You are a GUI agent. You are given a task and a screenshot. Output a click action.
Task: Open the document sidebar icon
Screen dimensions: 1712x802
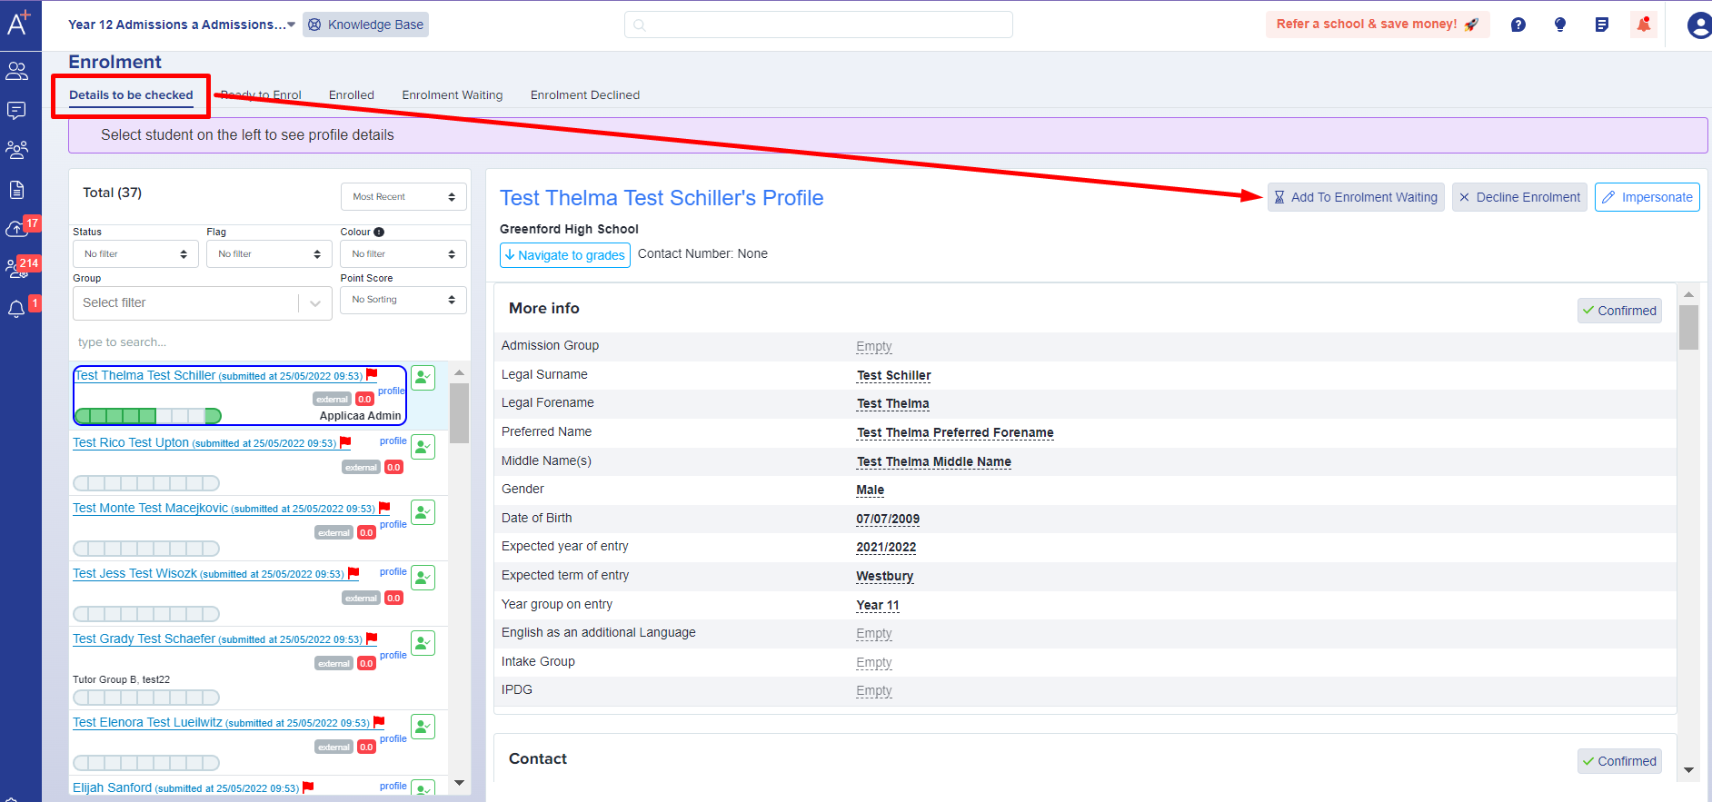click(x=16, y=190)
